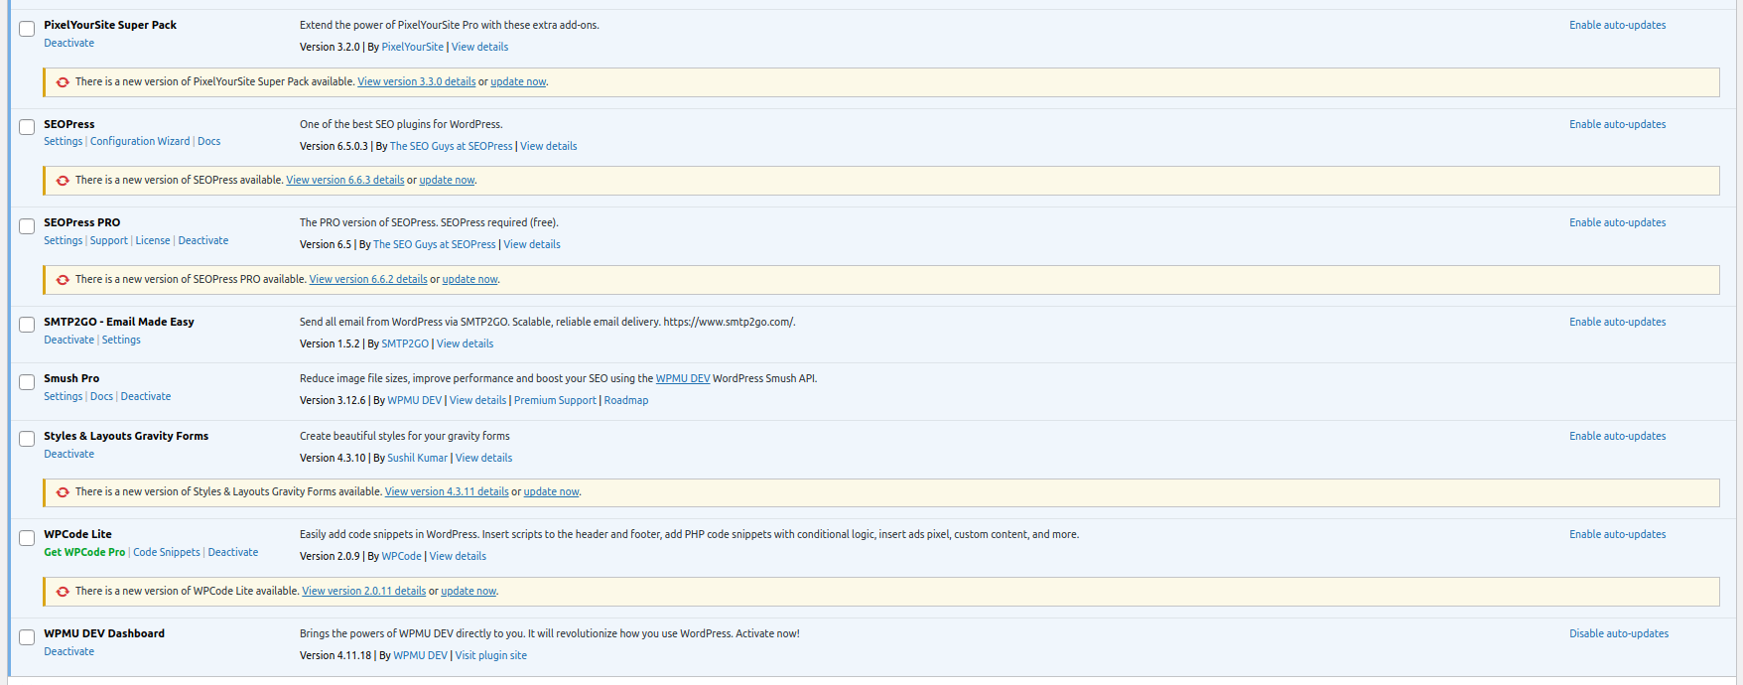1743x685 pixels.
Task: Click update icon in Styles & Layouts notice
Action: (x=63, y=492)
